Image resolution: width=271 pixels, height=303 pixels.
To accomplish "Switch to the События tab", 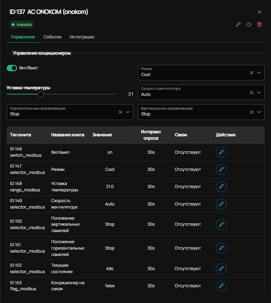I will pos(52,37).
